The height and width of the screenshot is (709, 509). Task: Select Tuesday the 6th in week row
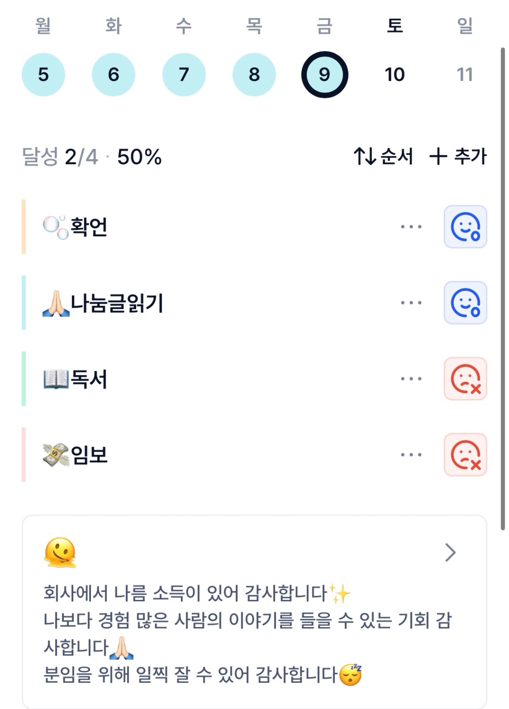pos(113,75)
